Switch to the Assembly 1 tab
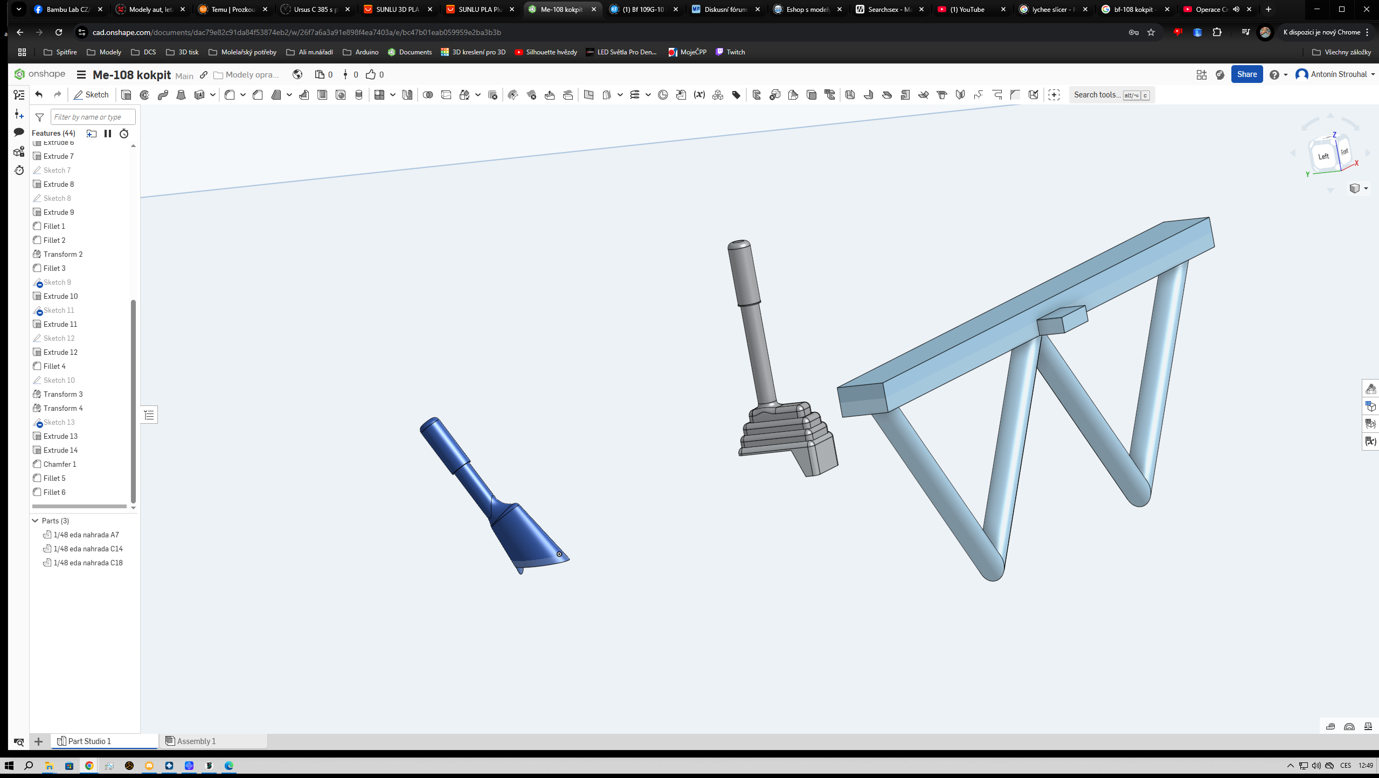This screenshot has width=1379, height=778. tap(197, 741)
